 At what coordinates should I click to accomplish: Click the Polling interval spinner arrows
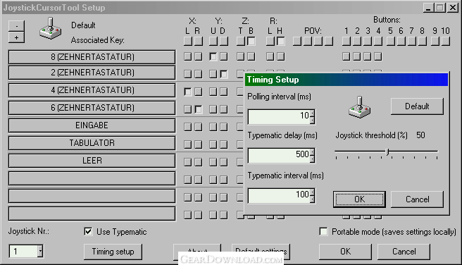tap(312, 116)
